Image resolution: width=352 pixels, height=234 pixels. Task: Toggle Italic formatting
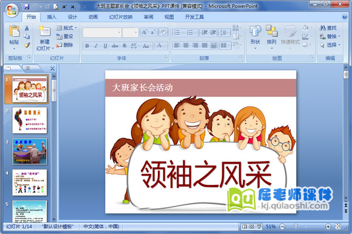96,46
